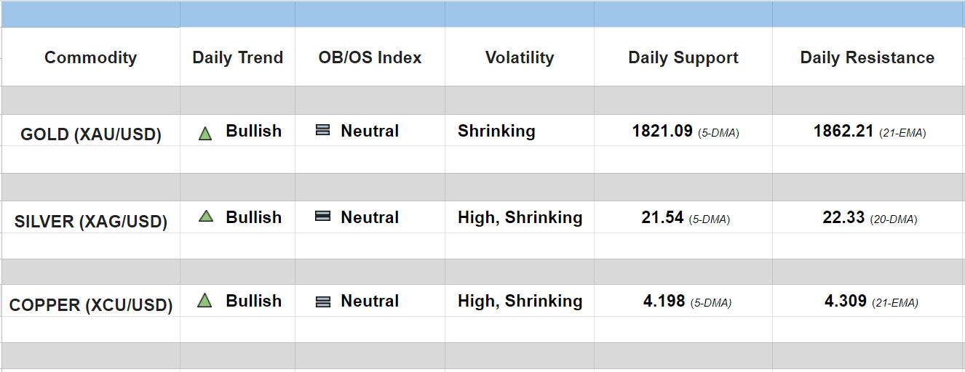Image resolution: width=965 pixels, height=372 pixels.
Task: Select the Commodity column header
Action: point(90,58)
